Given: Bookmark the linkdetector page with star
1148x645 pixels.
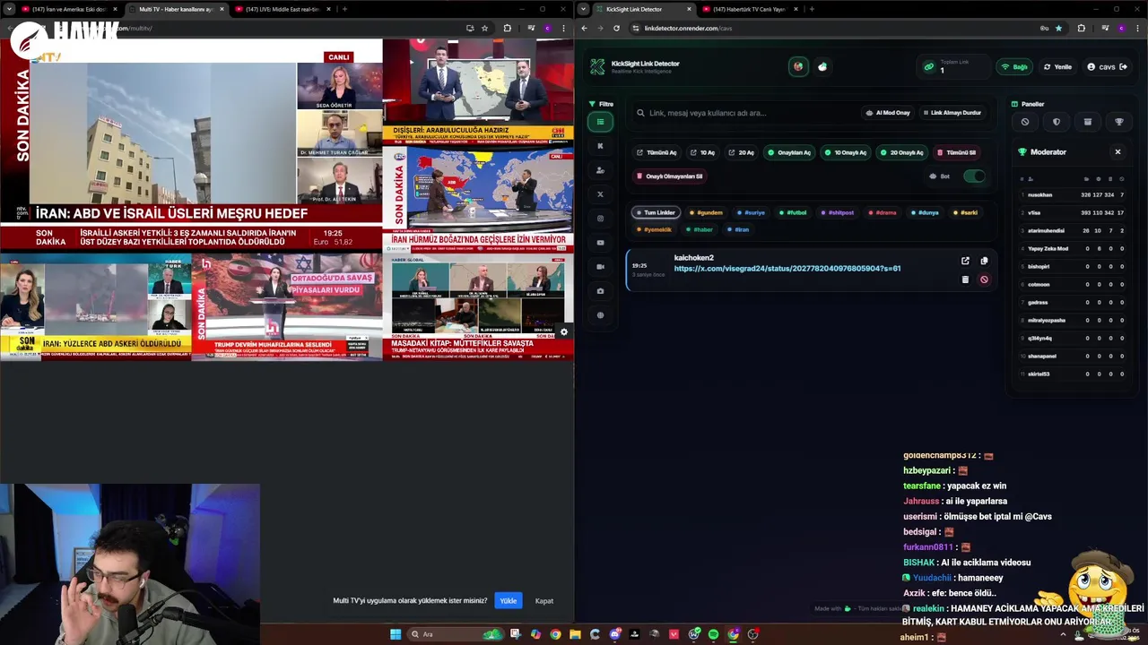Looking at the screenshot, I should 1058,28.
